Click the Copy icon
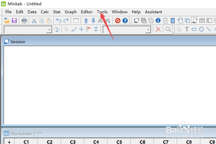The image size is (216, 144). (x=41, y=21)
